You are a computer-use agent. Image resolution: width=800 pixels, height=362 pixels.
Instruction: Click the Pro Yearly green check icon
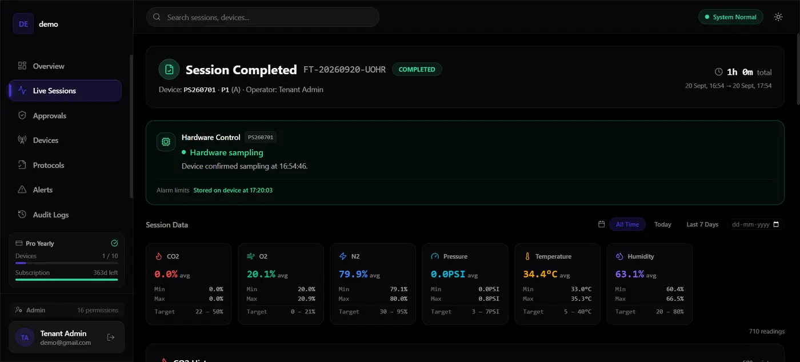pos(114,243)
